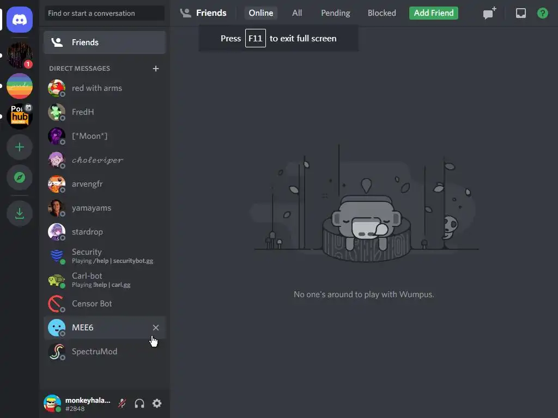Viewport: 558px width, 418px height.
Task: Toggle headphones deafen
Action: pyautogui.click(x=139, y=403)
